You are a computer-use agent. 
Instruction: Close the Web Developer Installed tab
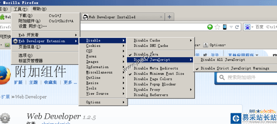[x=161, y=17]
